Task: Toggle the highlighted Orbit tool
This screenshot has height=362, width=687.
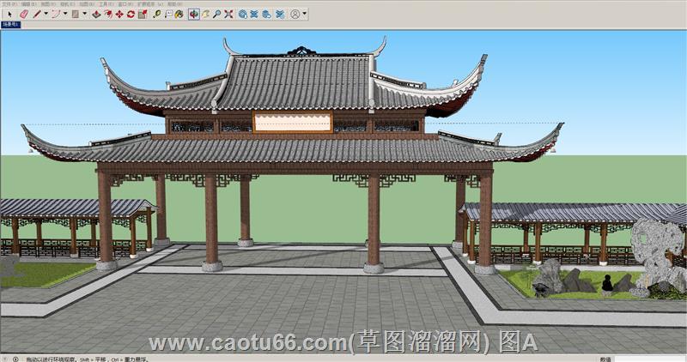Action: 194,14
